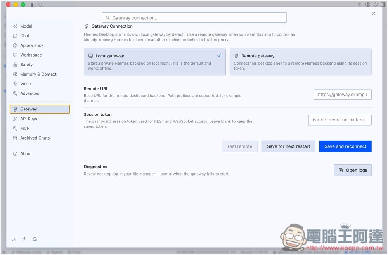Image resolution: width=388 pixels, height=255 pixels.
Task: Click the Session token label
Action: click(x=98, y=115)
